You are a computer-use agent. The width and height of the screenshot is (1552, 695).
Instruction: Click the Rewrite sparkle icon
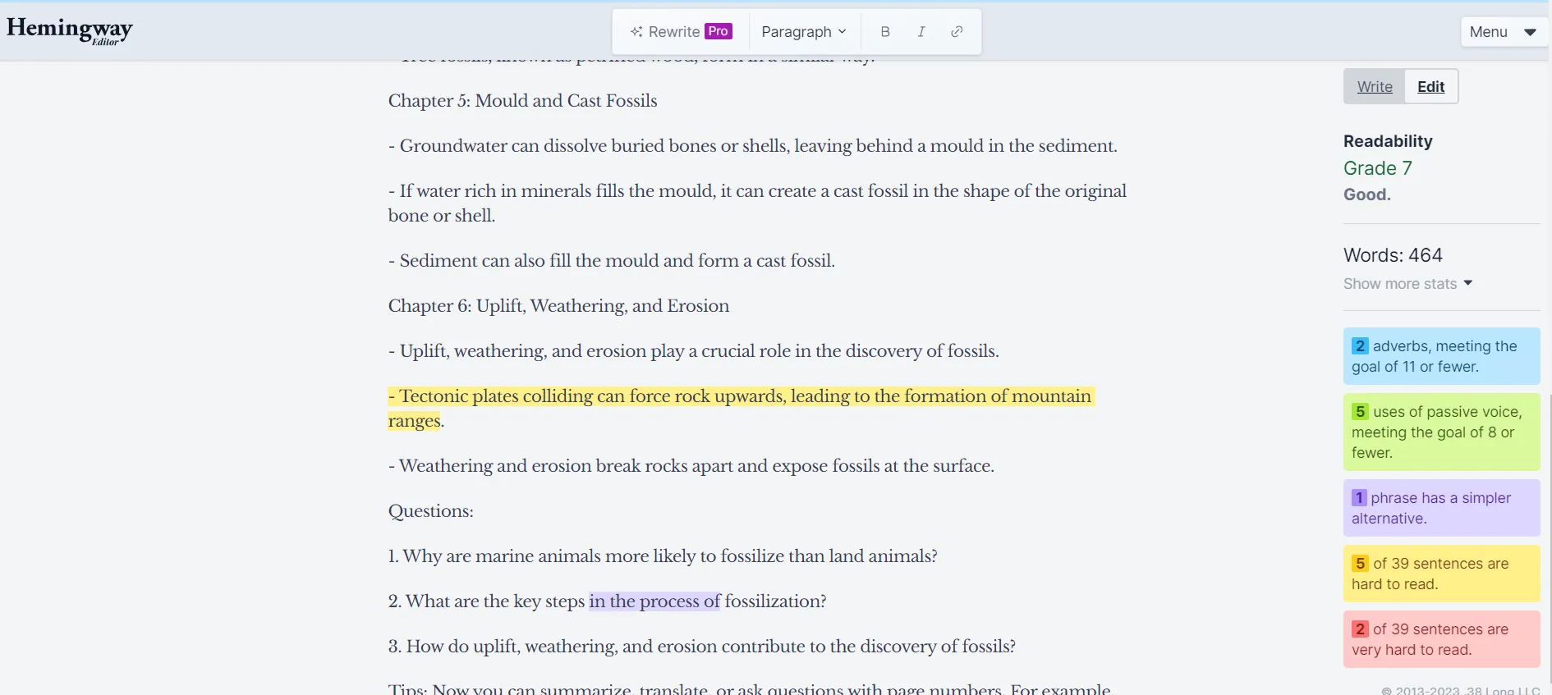click(x=636, y=32)
